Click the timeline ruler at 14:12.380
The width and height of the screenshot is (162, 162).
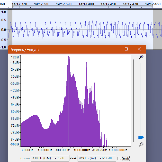(x=42, y=4)
